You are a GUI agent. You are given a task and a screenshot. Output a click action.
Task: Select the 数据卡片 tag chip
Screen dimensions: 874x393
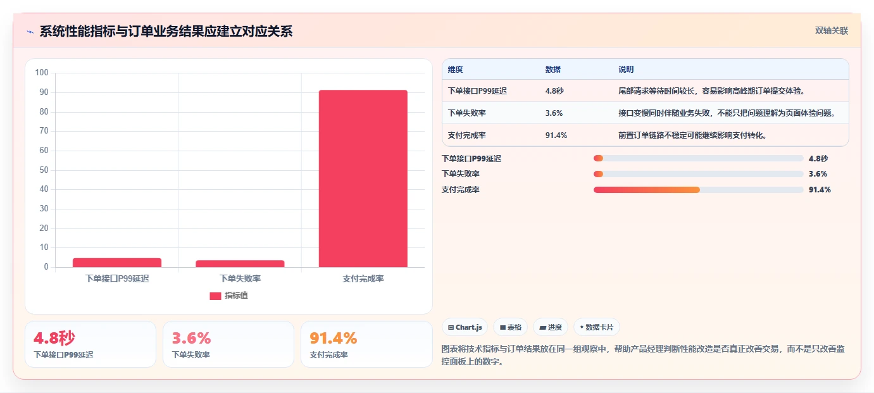597,327
